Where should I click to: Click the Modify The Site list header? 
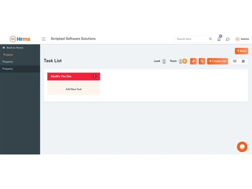pyautogui.click(x=74, y=77)
